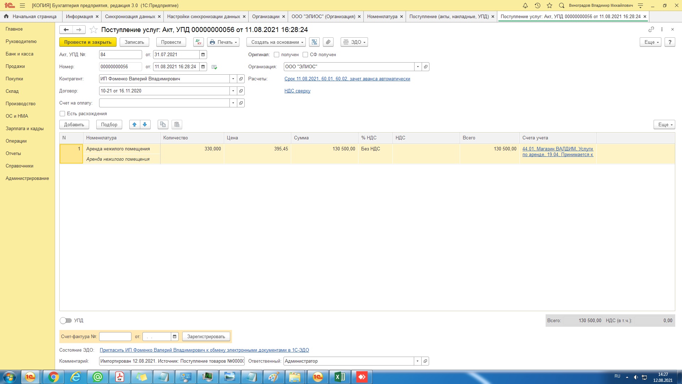This screenshot has width=682, height=384.
Task: Expand Договор dropdown list
Action: pyautogui.click(x=233, y=91)
